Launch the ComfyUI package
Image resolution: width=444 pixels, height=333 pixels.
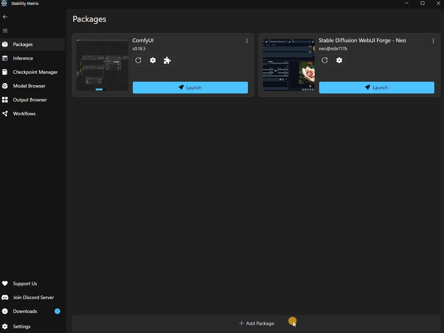(190, 88)
